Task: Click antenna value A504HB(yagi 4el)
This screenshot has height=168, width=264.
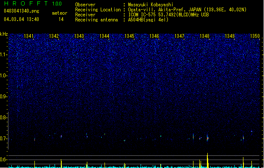Action: click(148, 20)
